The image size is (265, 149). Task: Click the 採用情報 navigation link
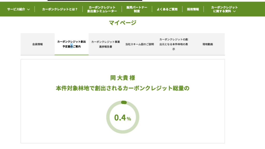coord(193,9)
